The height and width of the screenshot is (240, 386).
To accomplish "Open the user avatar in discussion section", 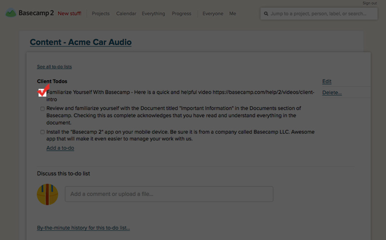I will (x=47, y=195).
